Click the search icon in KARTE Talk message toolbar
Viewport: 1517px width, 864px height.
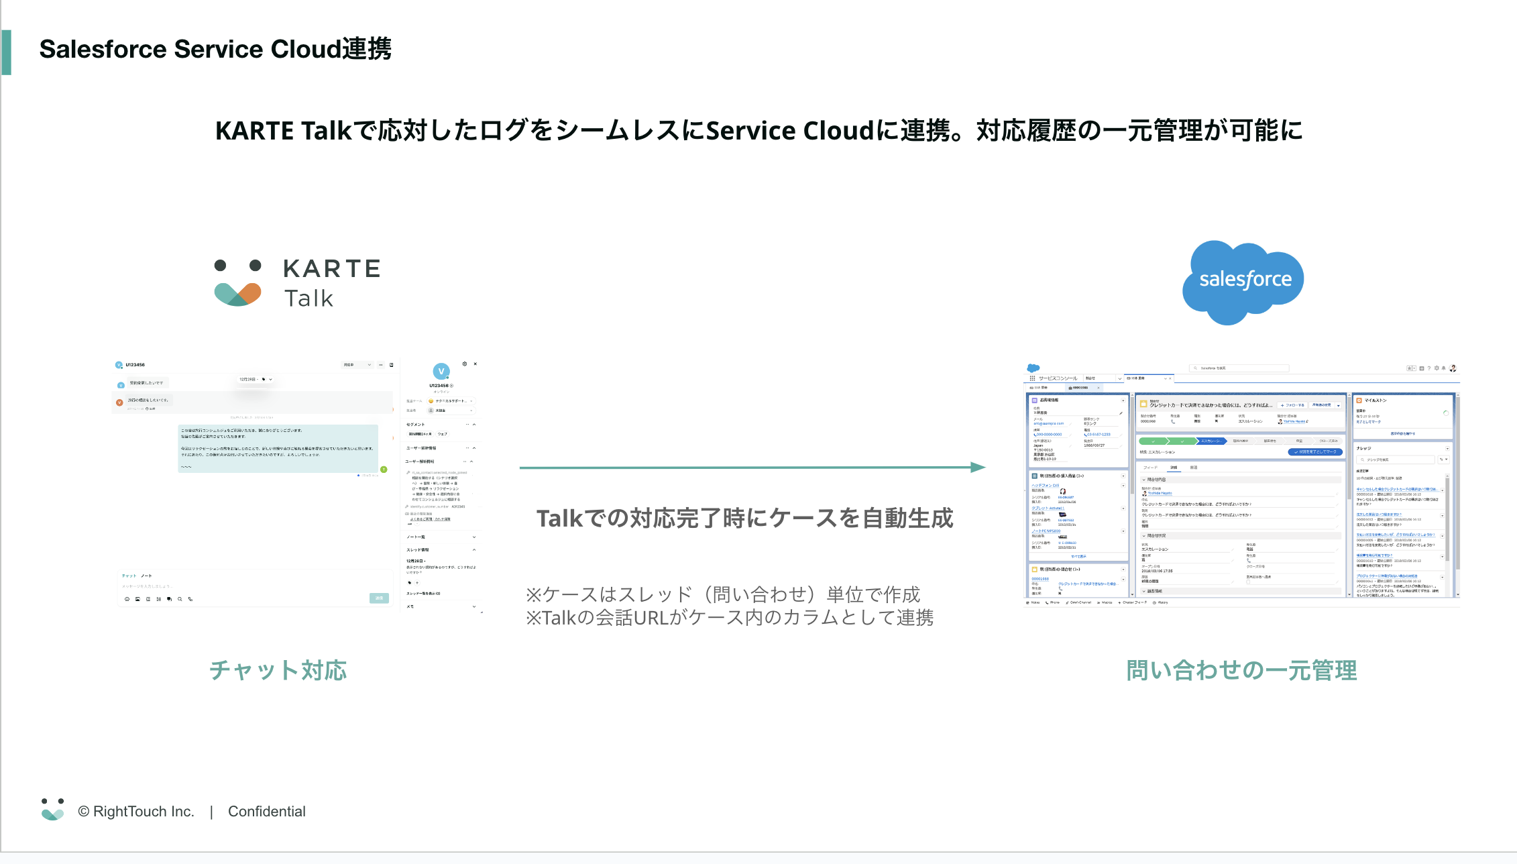180,599
